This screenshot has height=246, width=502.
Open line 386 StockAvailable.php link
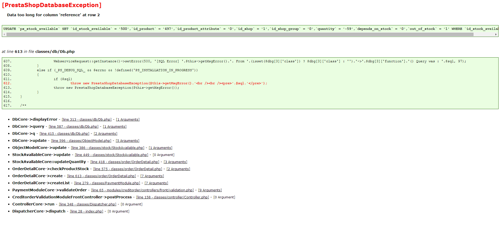point(108,148)
